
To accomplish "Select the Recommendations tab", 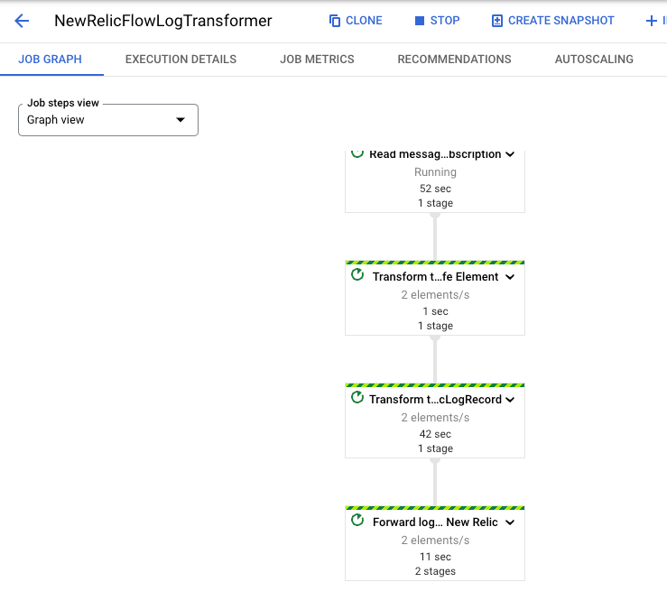I will pyautogui.click(x=454, y=60).
